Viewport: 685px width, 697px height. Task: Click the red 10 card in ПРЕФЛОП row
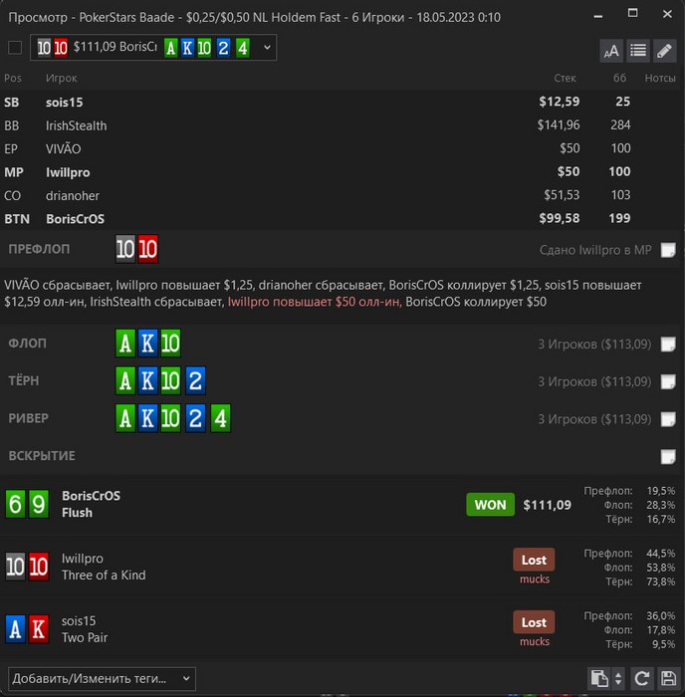point(147,249)
